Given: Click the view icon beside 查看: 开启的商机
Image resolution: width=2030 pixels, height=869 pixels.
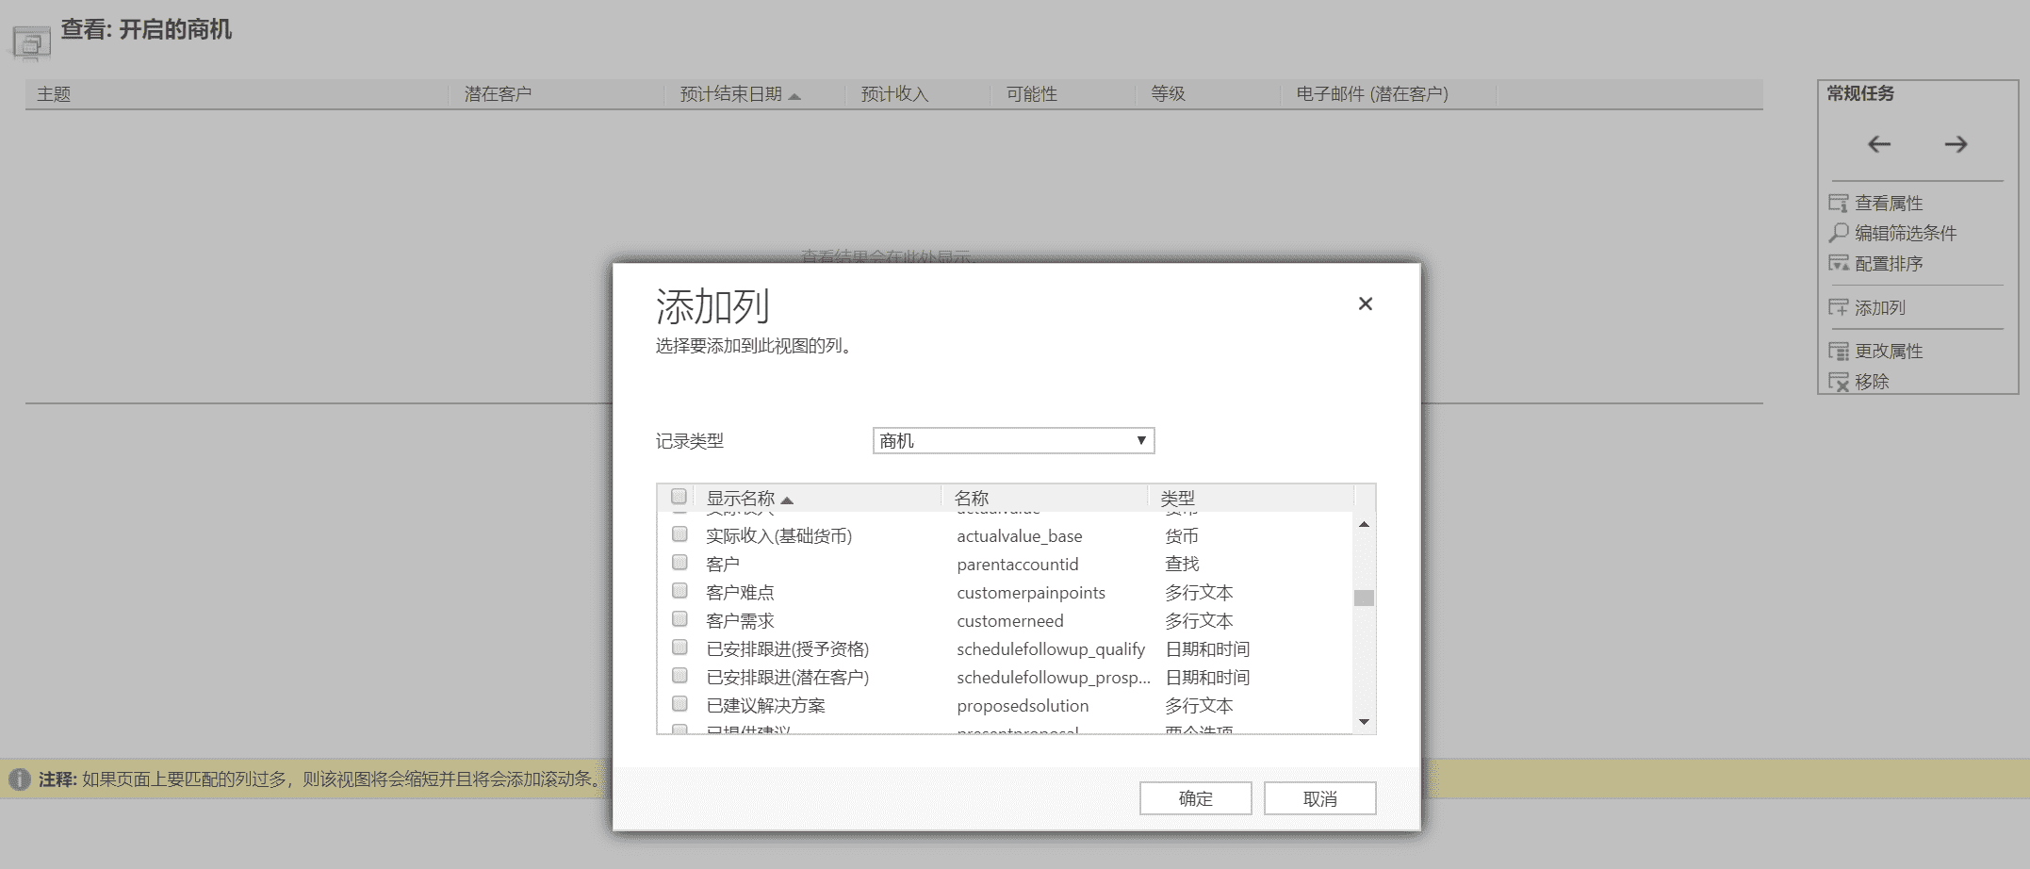Looking at the screenshot, I should (x=31, y=43).
